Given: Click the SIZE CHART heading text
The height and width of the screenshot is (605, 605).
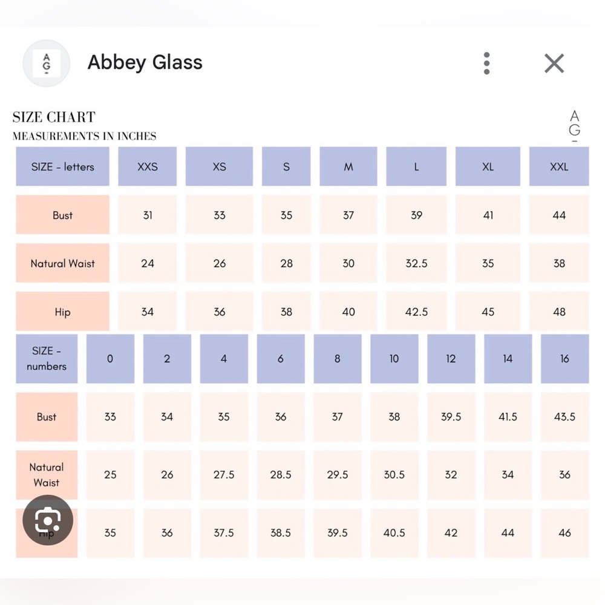Looking at the screenshot, I should (54, 117).
